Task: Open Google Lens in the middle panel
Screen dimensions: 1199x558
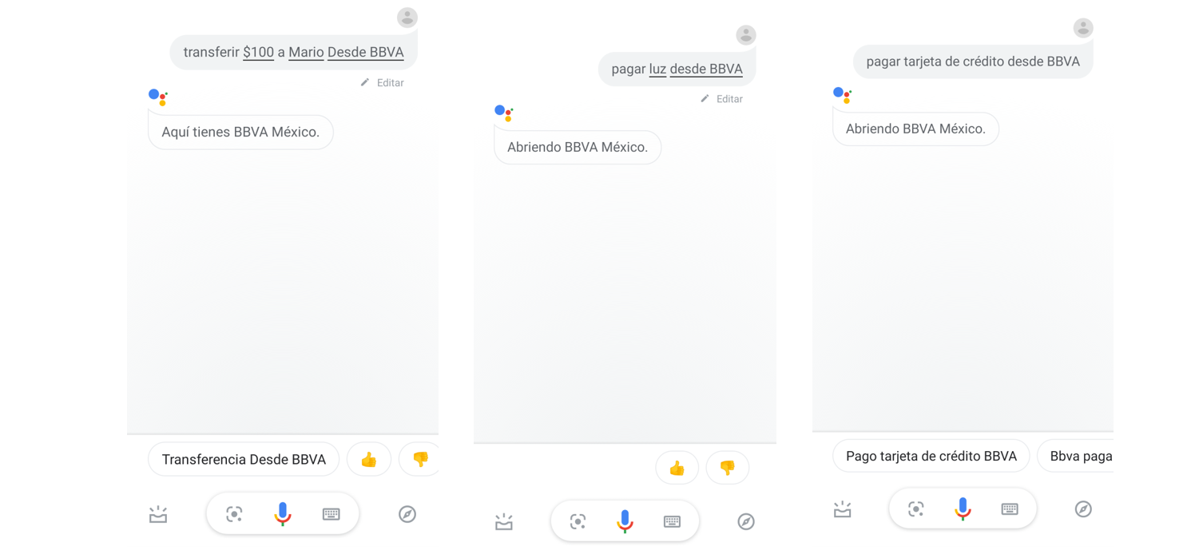Action: 578,521
